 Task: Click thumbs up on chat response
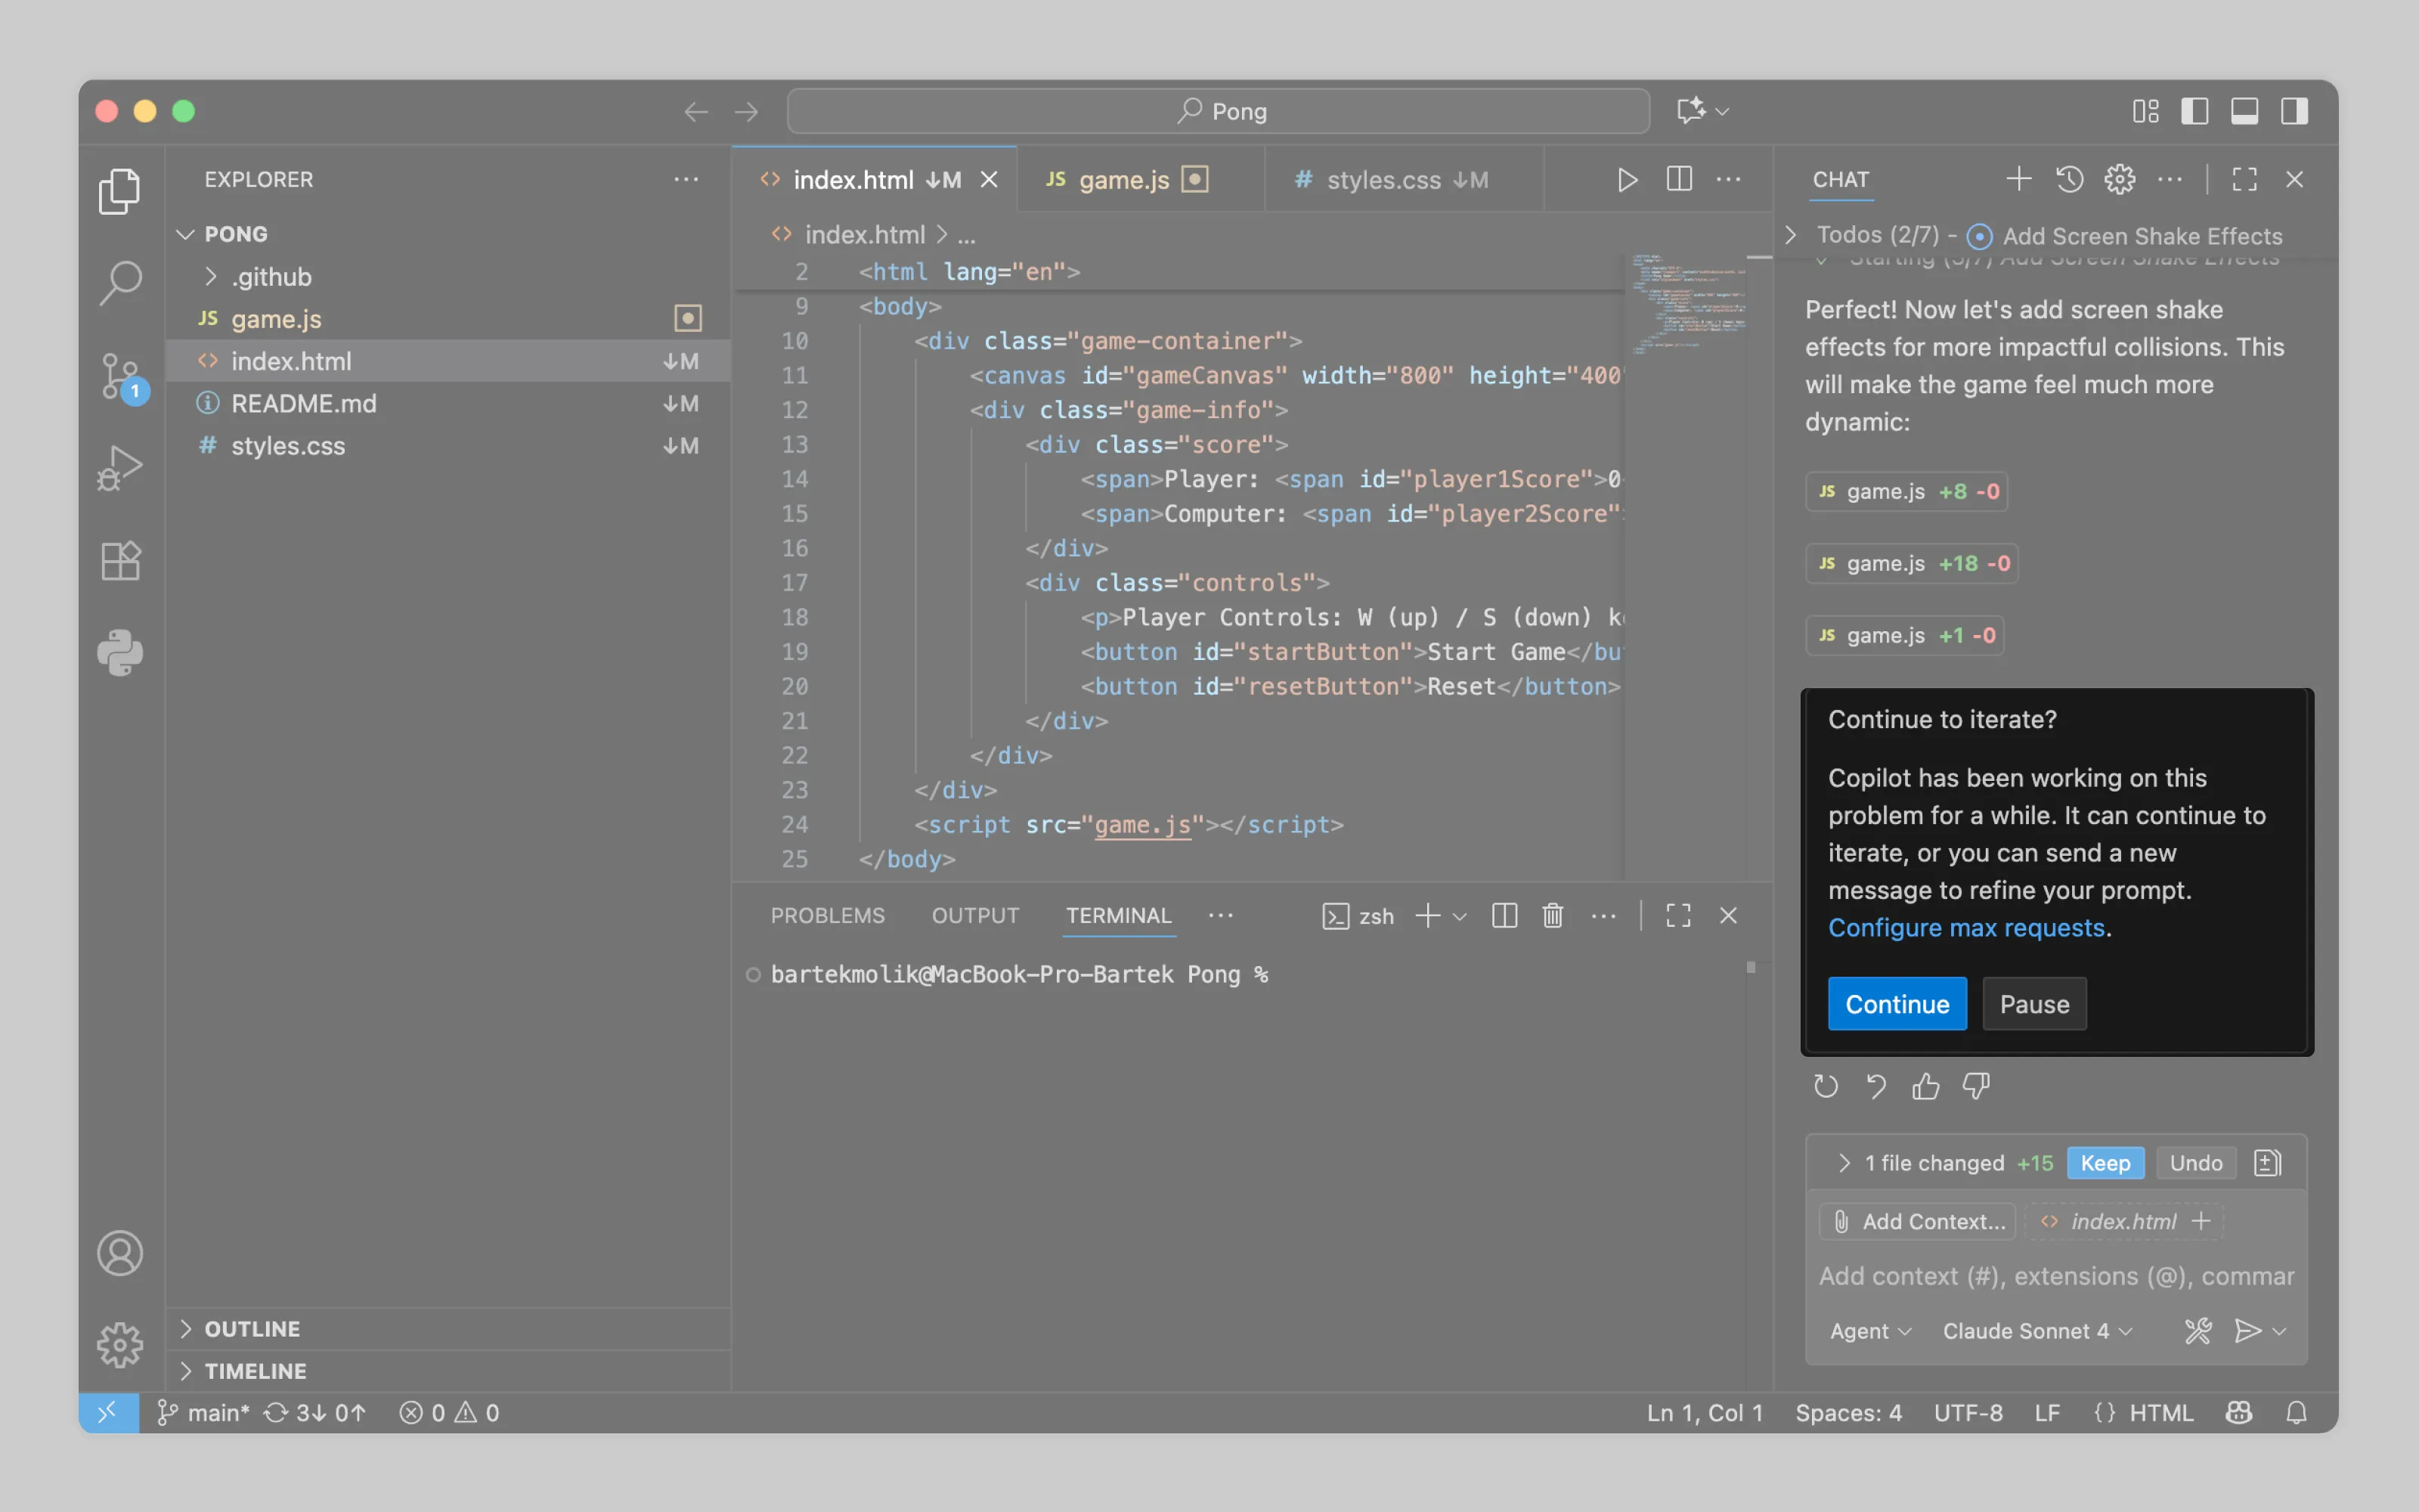[x=1925, y=1086]
